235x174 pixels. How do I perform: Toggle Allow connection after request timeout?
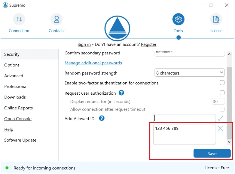coord(222,109)
